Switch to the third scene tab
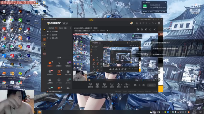Image resolution: width=204 pixels, height=114 pixels. (x=61, y=28)
